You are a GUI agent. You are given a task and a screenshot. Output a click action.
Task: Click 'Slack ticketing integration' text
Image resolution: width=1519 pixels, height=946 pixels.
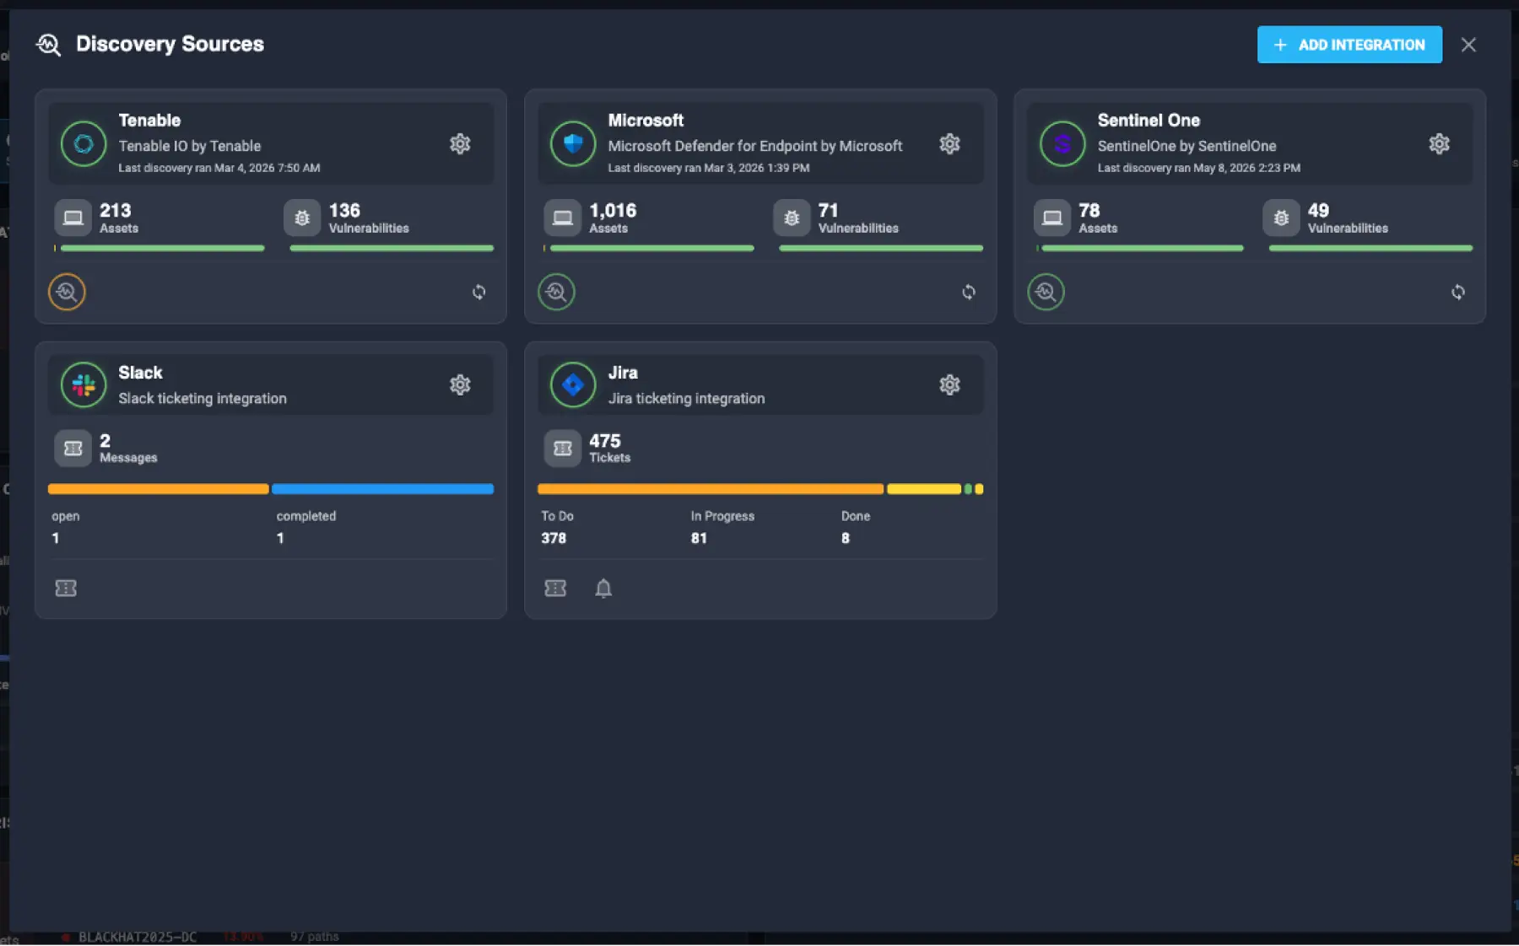point(203,398)
